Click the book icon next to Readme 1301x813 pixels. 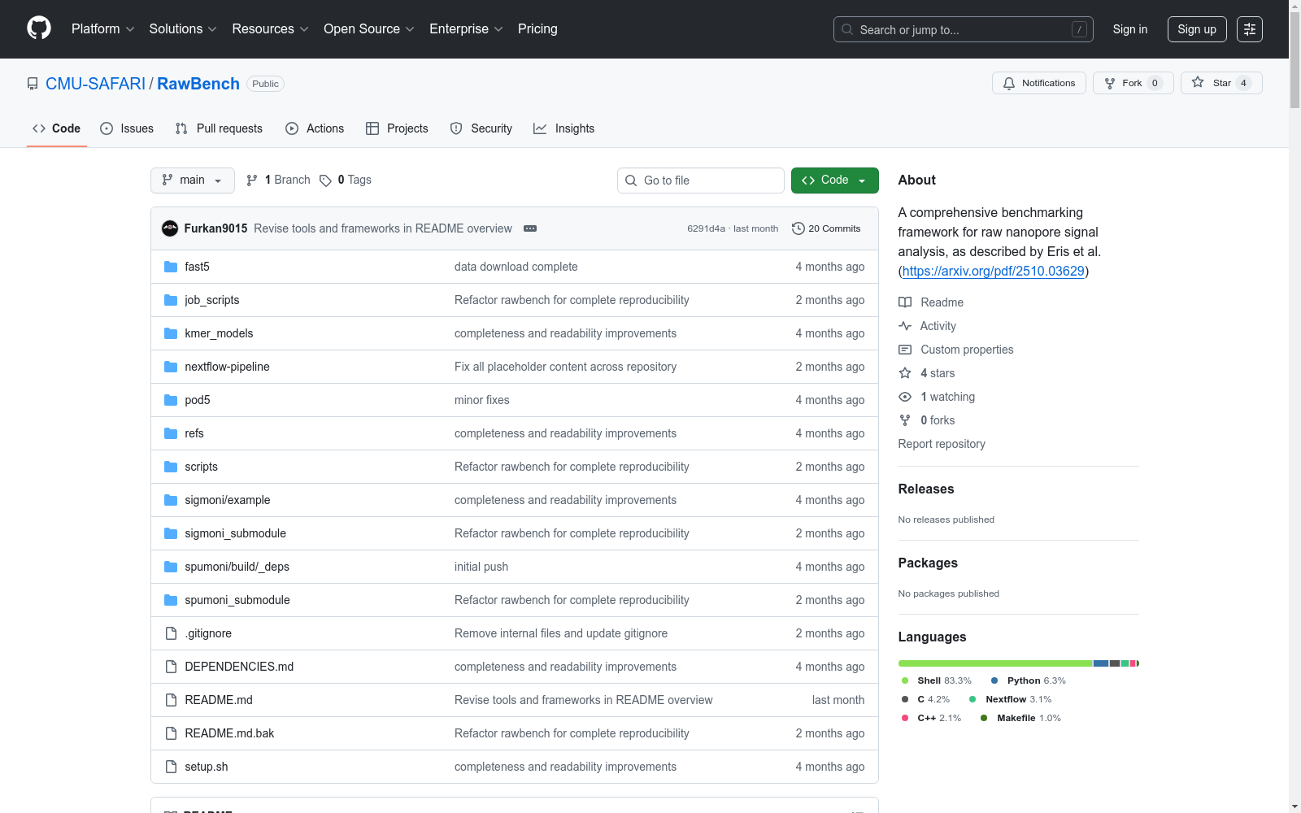[x=905, y=302]
